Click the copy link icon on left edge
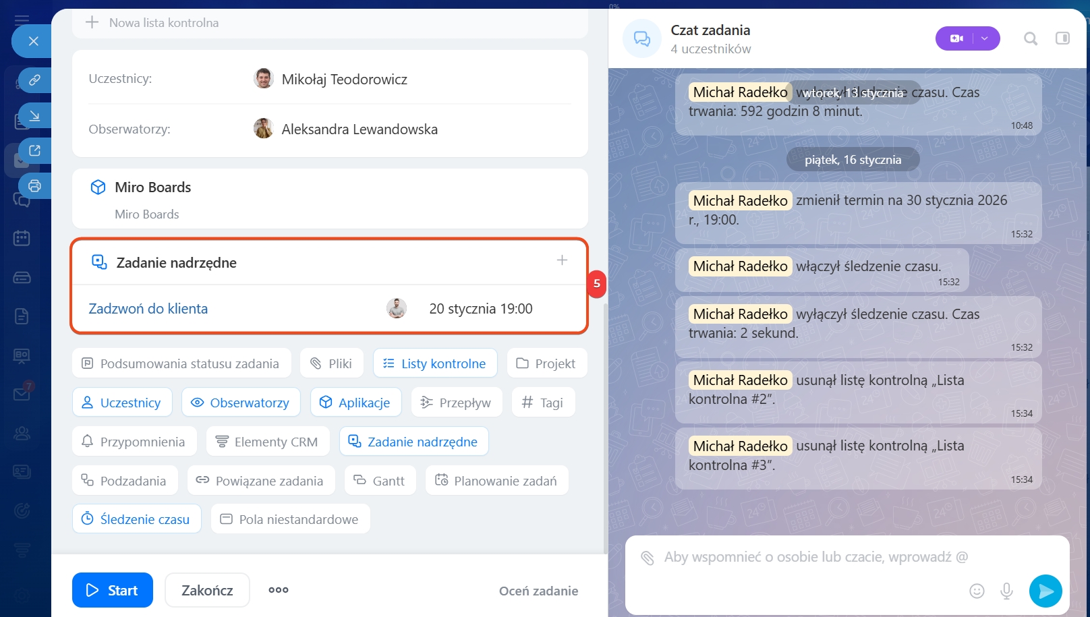This screenshot has width=1090, height=617. (34, 80)
